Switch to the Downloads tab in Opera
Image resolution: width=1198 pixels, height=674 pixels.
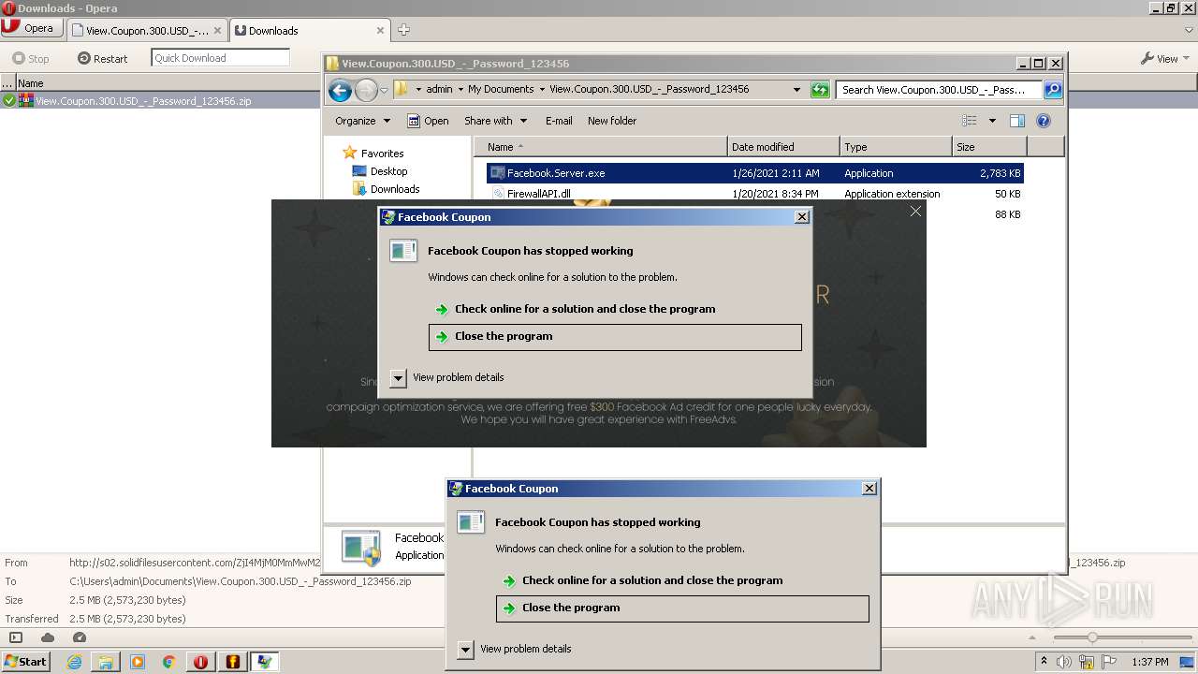point(310,30)
